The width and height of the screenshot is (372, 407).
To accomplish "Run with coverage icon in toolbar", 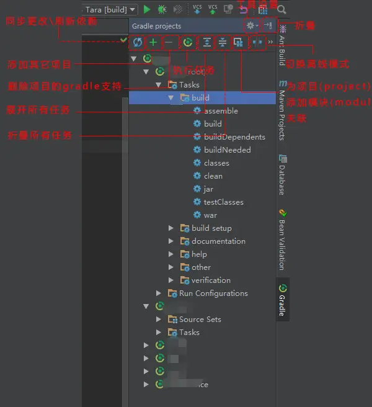I will point(178,9).
